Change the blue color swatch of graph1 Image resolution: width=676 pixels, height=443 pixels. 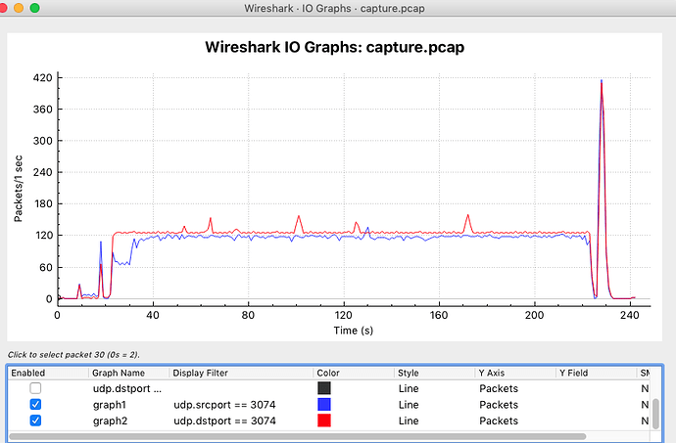click(323, 404)
